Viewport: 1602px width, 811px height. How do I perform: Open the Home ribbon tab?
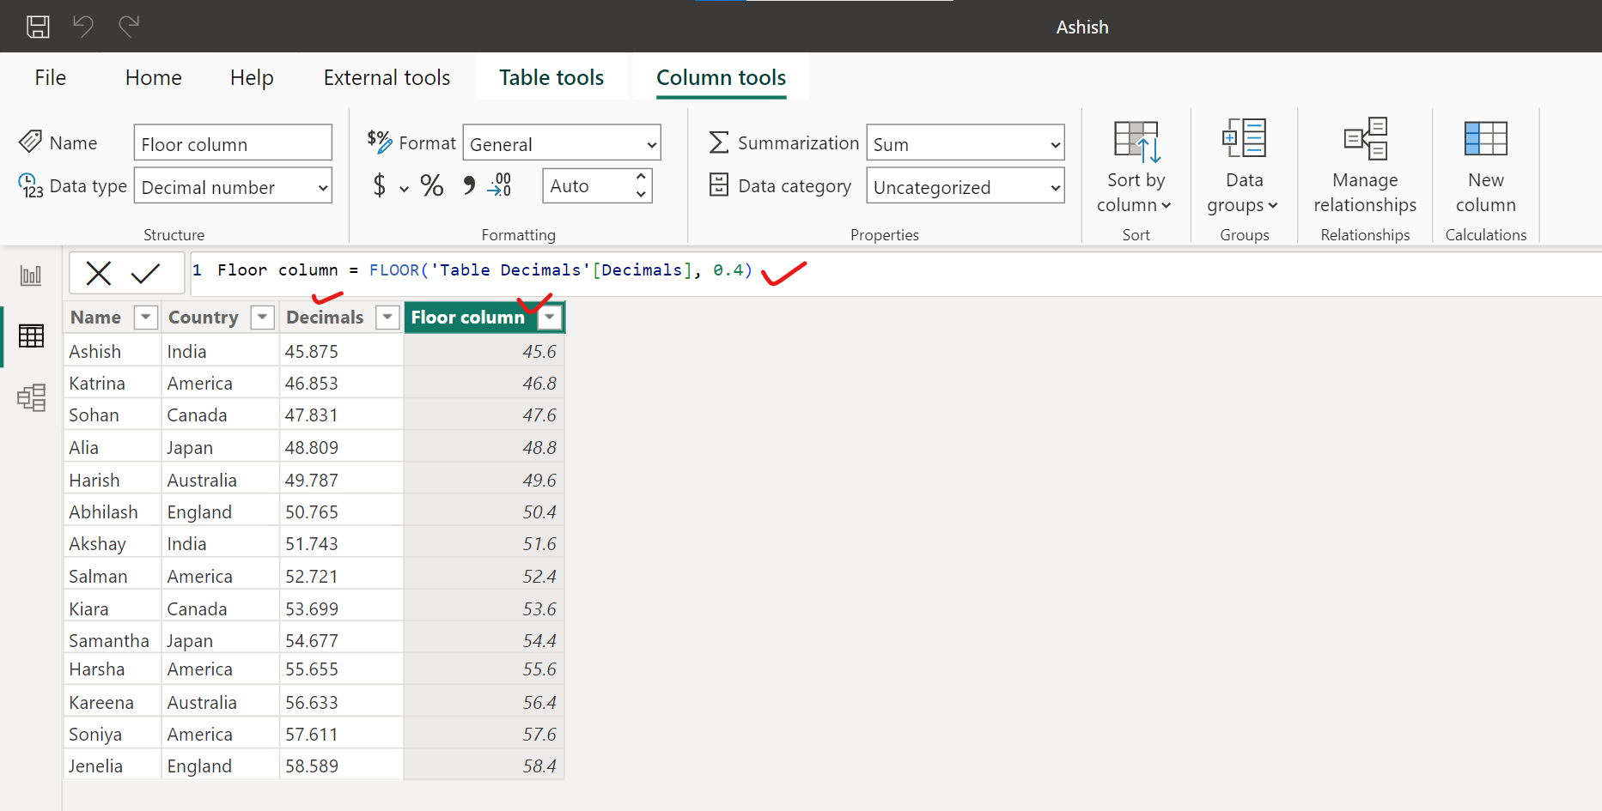[153, 76]
